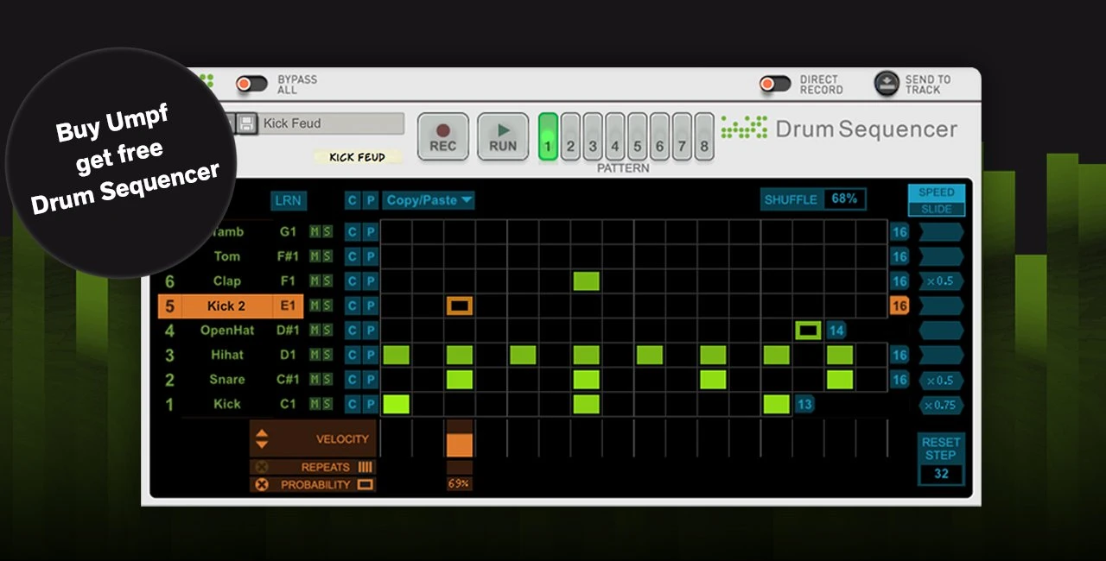1106x561 pixels.
Task: Click the Repeats X icon
Action: pos(262,467)
